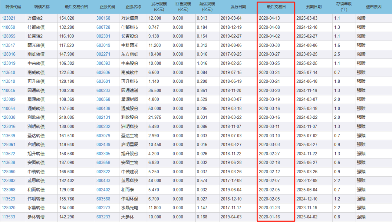
Task: Sort by 回售规模 column header
Action: click(183, 7)
